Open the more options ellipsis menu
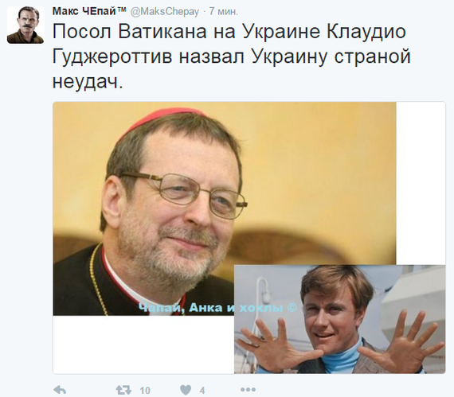Screen dimensions: 454x397 pos(248,390)
